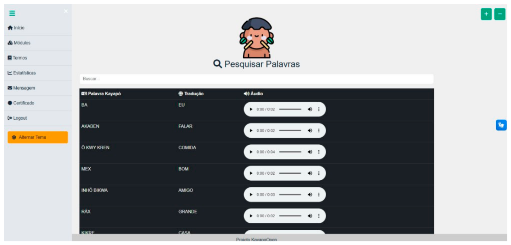The height and width of the screenshot is (245, 511).
Task: Play the audio for Õ KWY KREN
Action: pyautogui.click(x=251, y=152)
